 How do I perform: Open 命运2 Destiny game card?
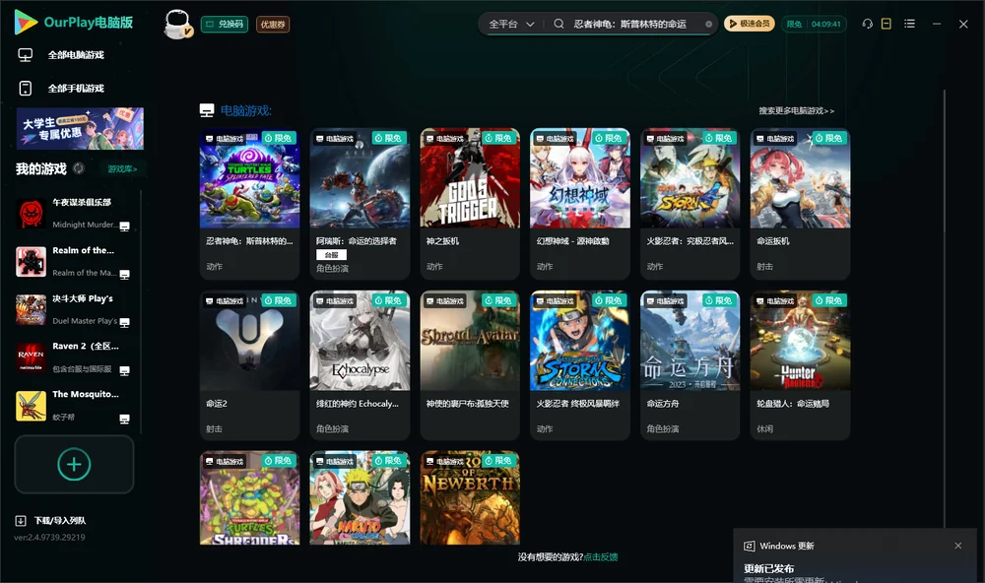[x=249, y=365]
